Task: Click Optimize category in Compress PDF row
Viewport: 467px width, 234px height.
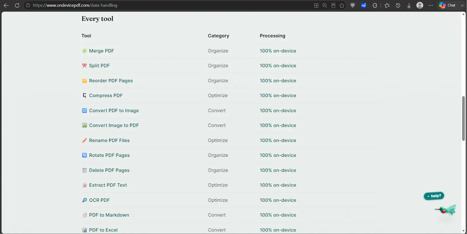Action: coord(218,96)
